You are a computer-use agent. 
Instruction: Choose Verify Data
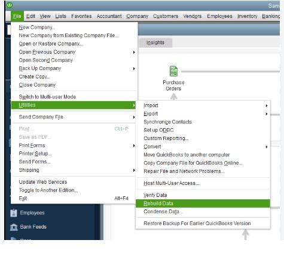point(203,195)
